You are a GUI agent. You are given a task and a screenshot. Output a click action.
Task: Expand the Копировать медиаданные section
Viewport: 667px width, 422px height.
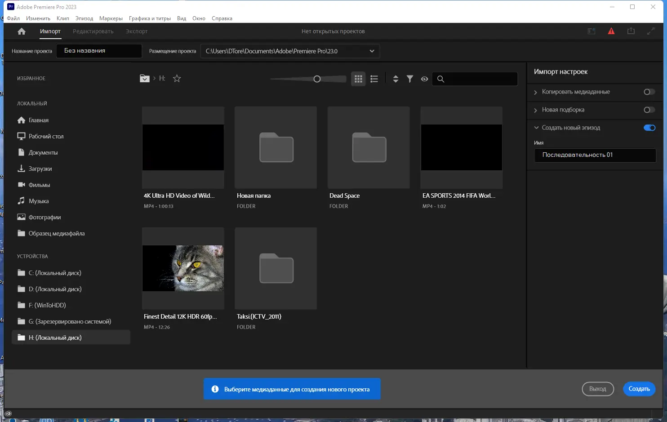point(536,93)
